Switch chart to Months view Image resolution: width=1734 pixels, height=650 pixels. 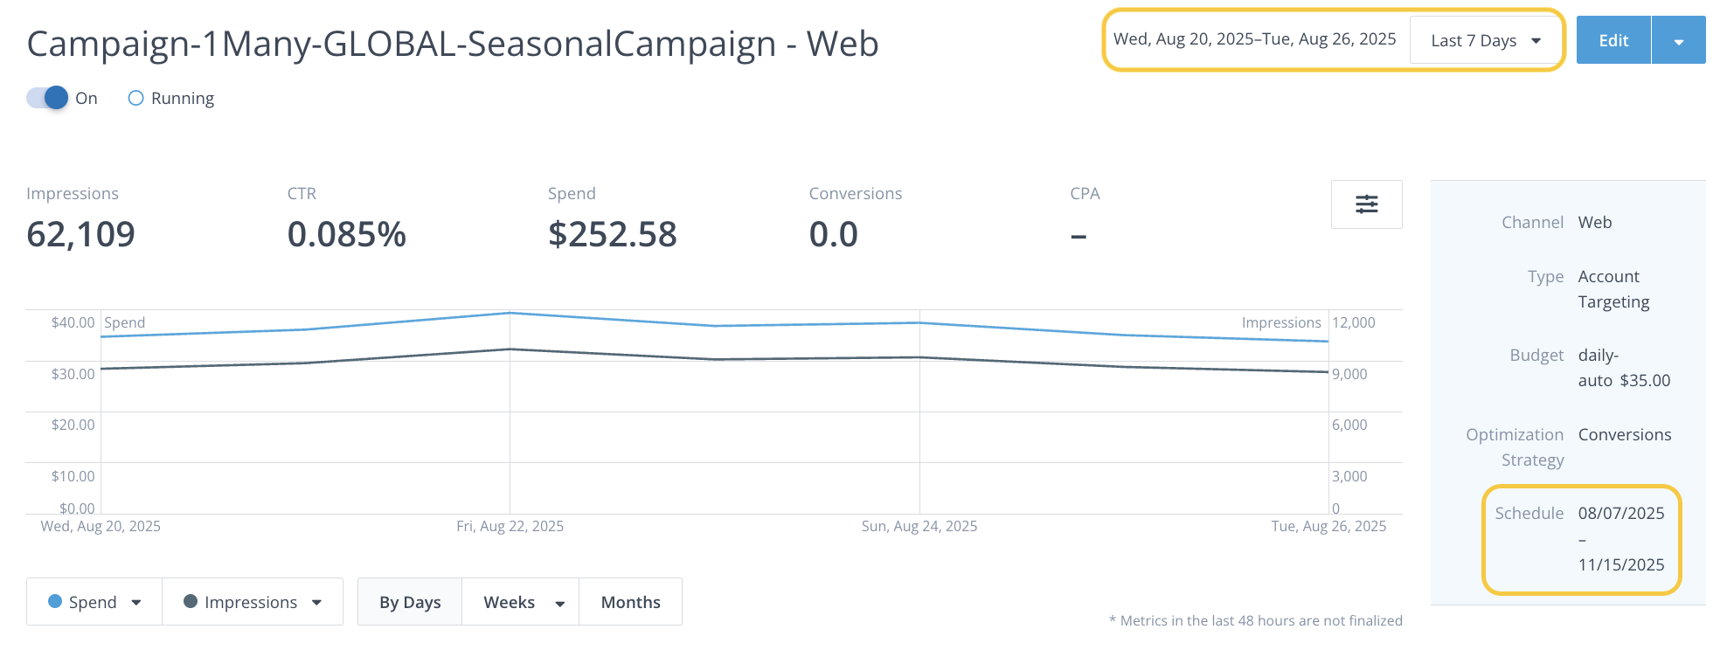(x=630, y=602)
